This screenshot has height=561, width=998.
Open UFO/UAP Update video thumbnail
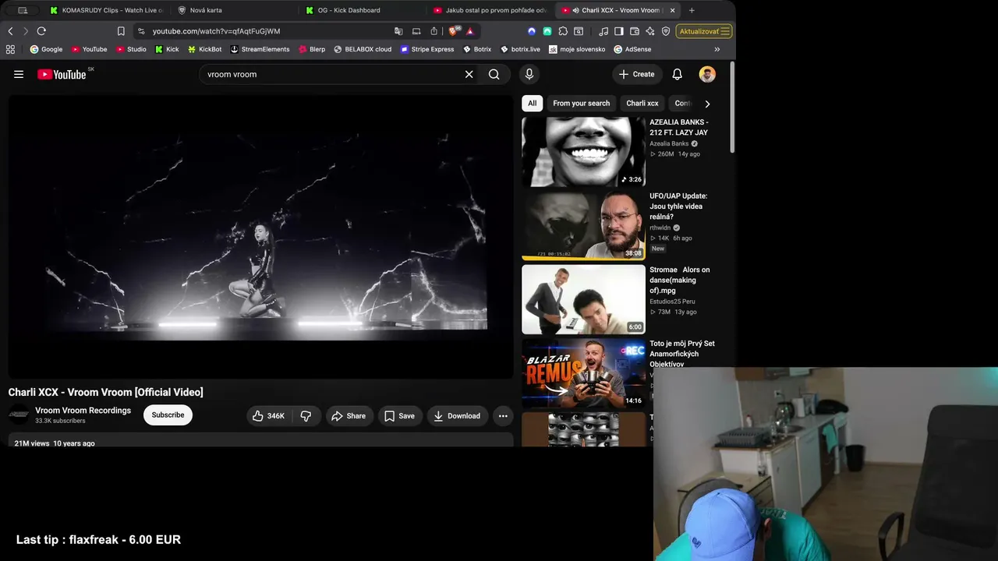tap(583, 225)
